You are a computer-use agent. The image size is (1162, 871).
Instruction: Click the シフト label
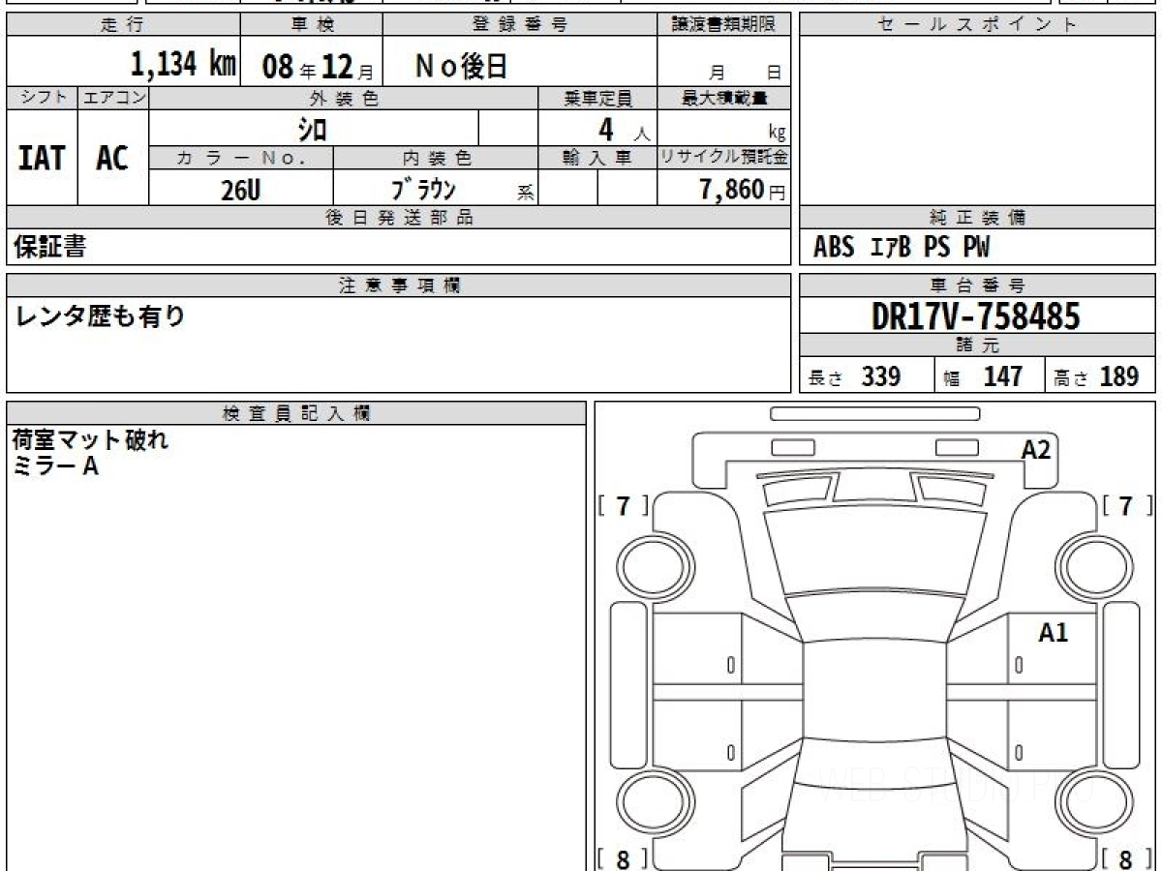[43, 98]
